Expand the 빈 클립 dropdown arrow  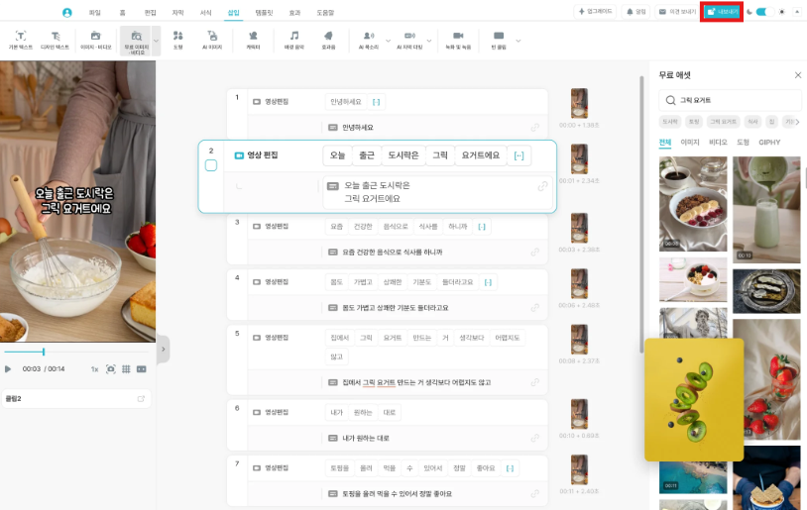click(519, 41)
